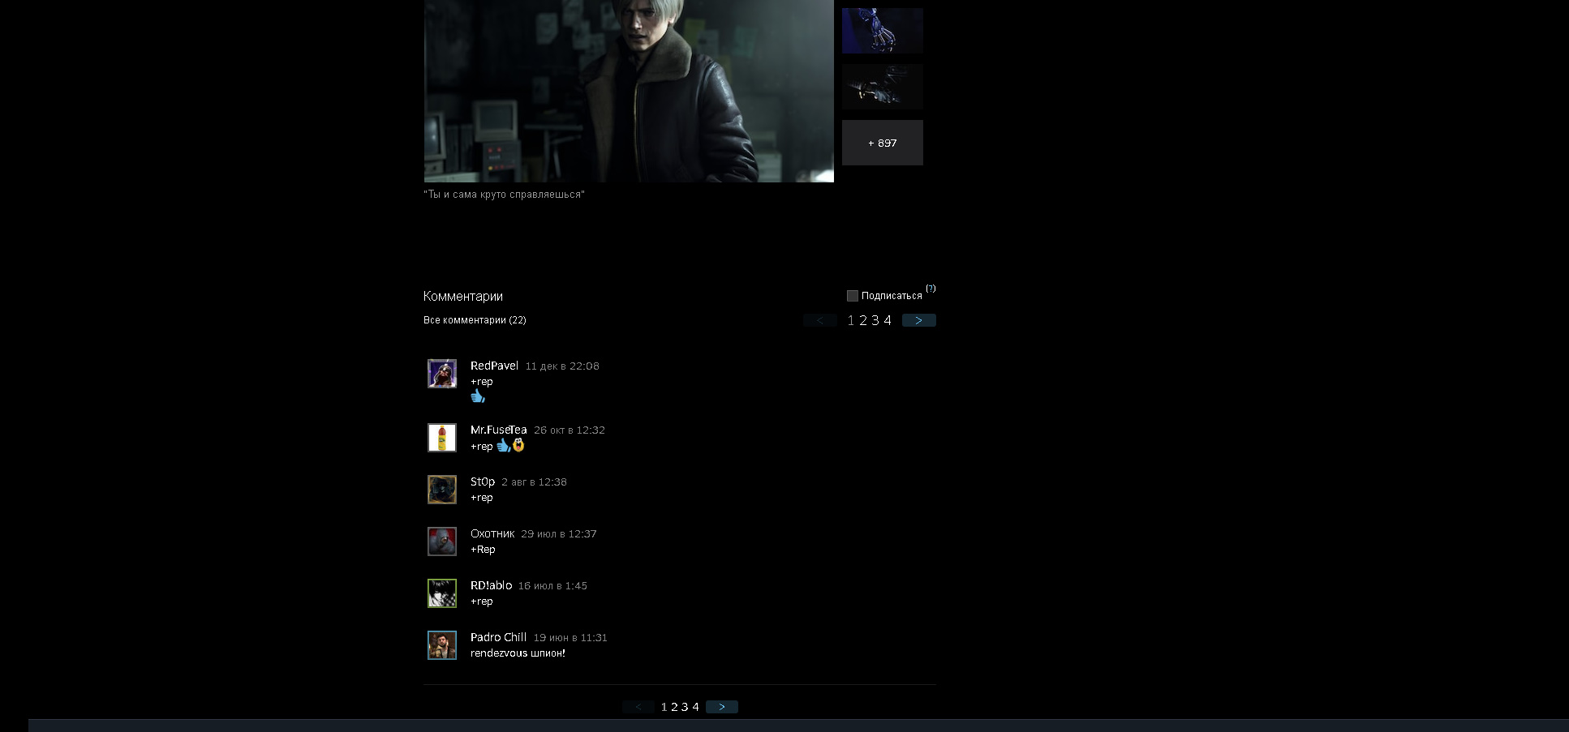Select page 1 in pagination above comments

(851, 320)
